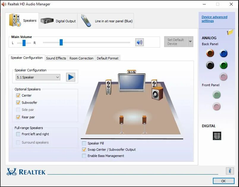Click the OK button
This screenshot has width=239, height=187.
point(224,181)
